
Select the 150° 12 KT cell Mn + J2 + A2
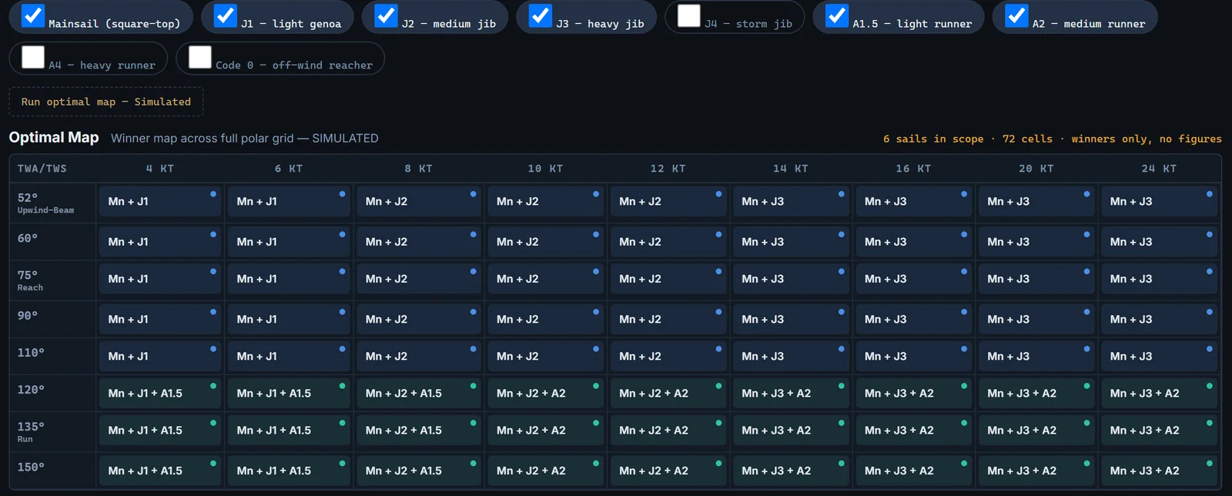click(668, 471)
